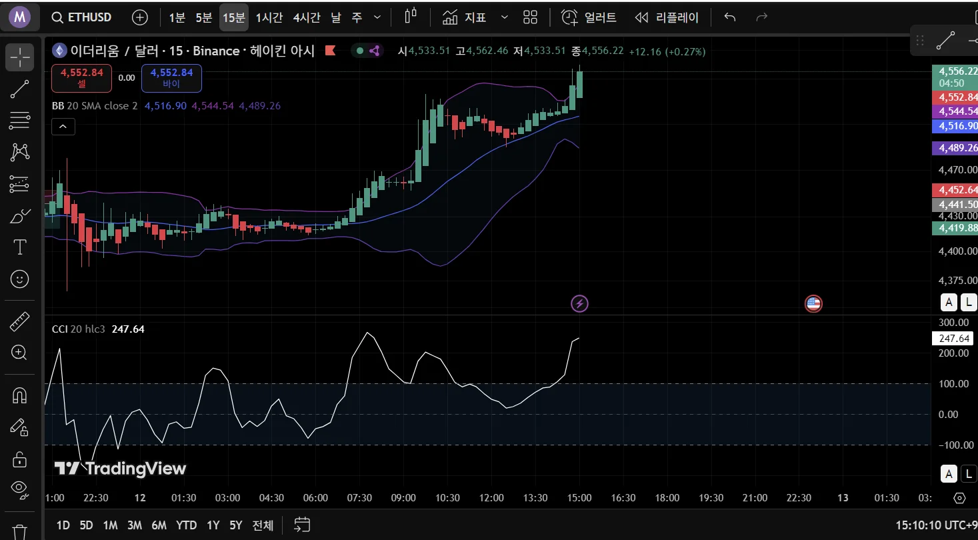The image size is (978, 540).
Task: Open the candlestick chart type selector
Action: click(x=410, y=17)
